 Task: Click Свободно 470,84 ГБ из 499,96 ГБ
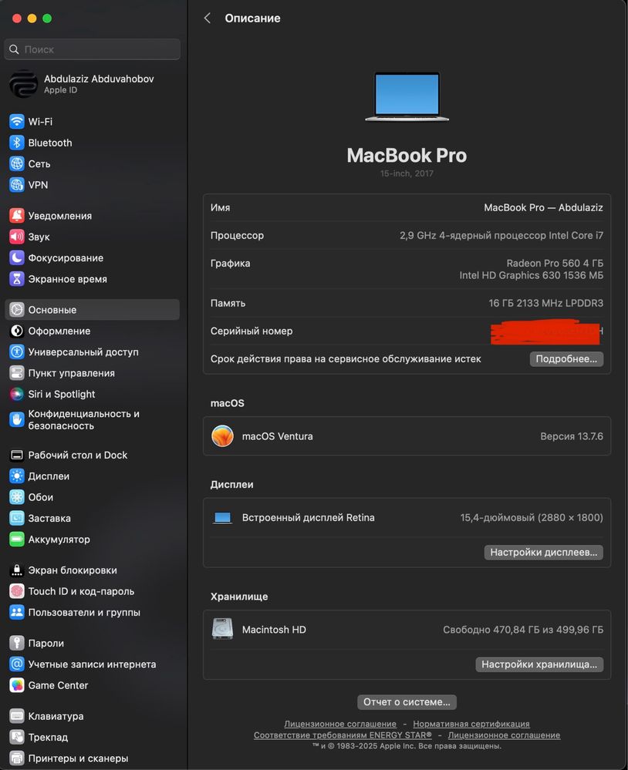[523, 630]
